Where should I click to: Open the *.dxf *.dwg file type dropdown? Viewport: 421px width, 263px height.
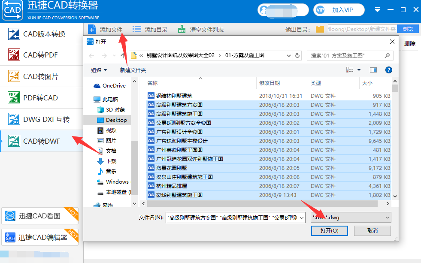[351, 218]
